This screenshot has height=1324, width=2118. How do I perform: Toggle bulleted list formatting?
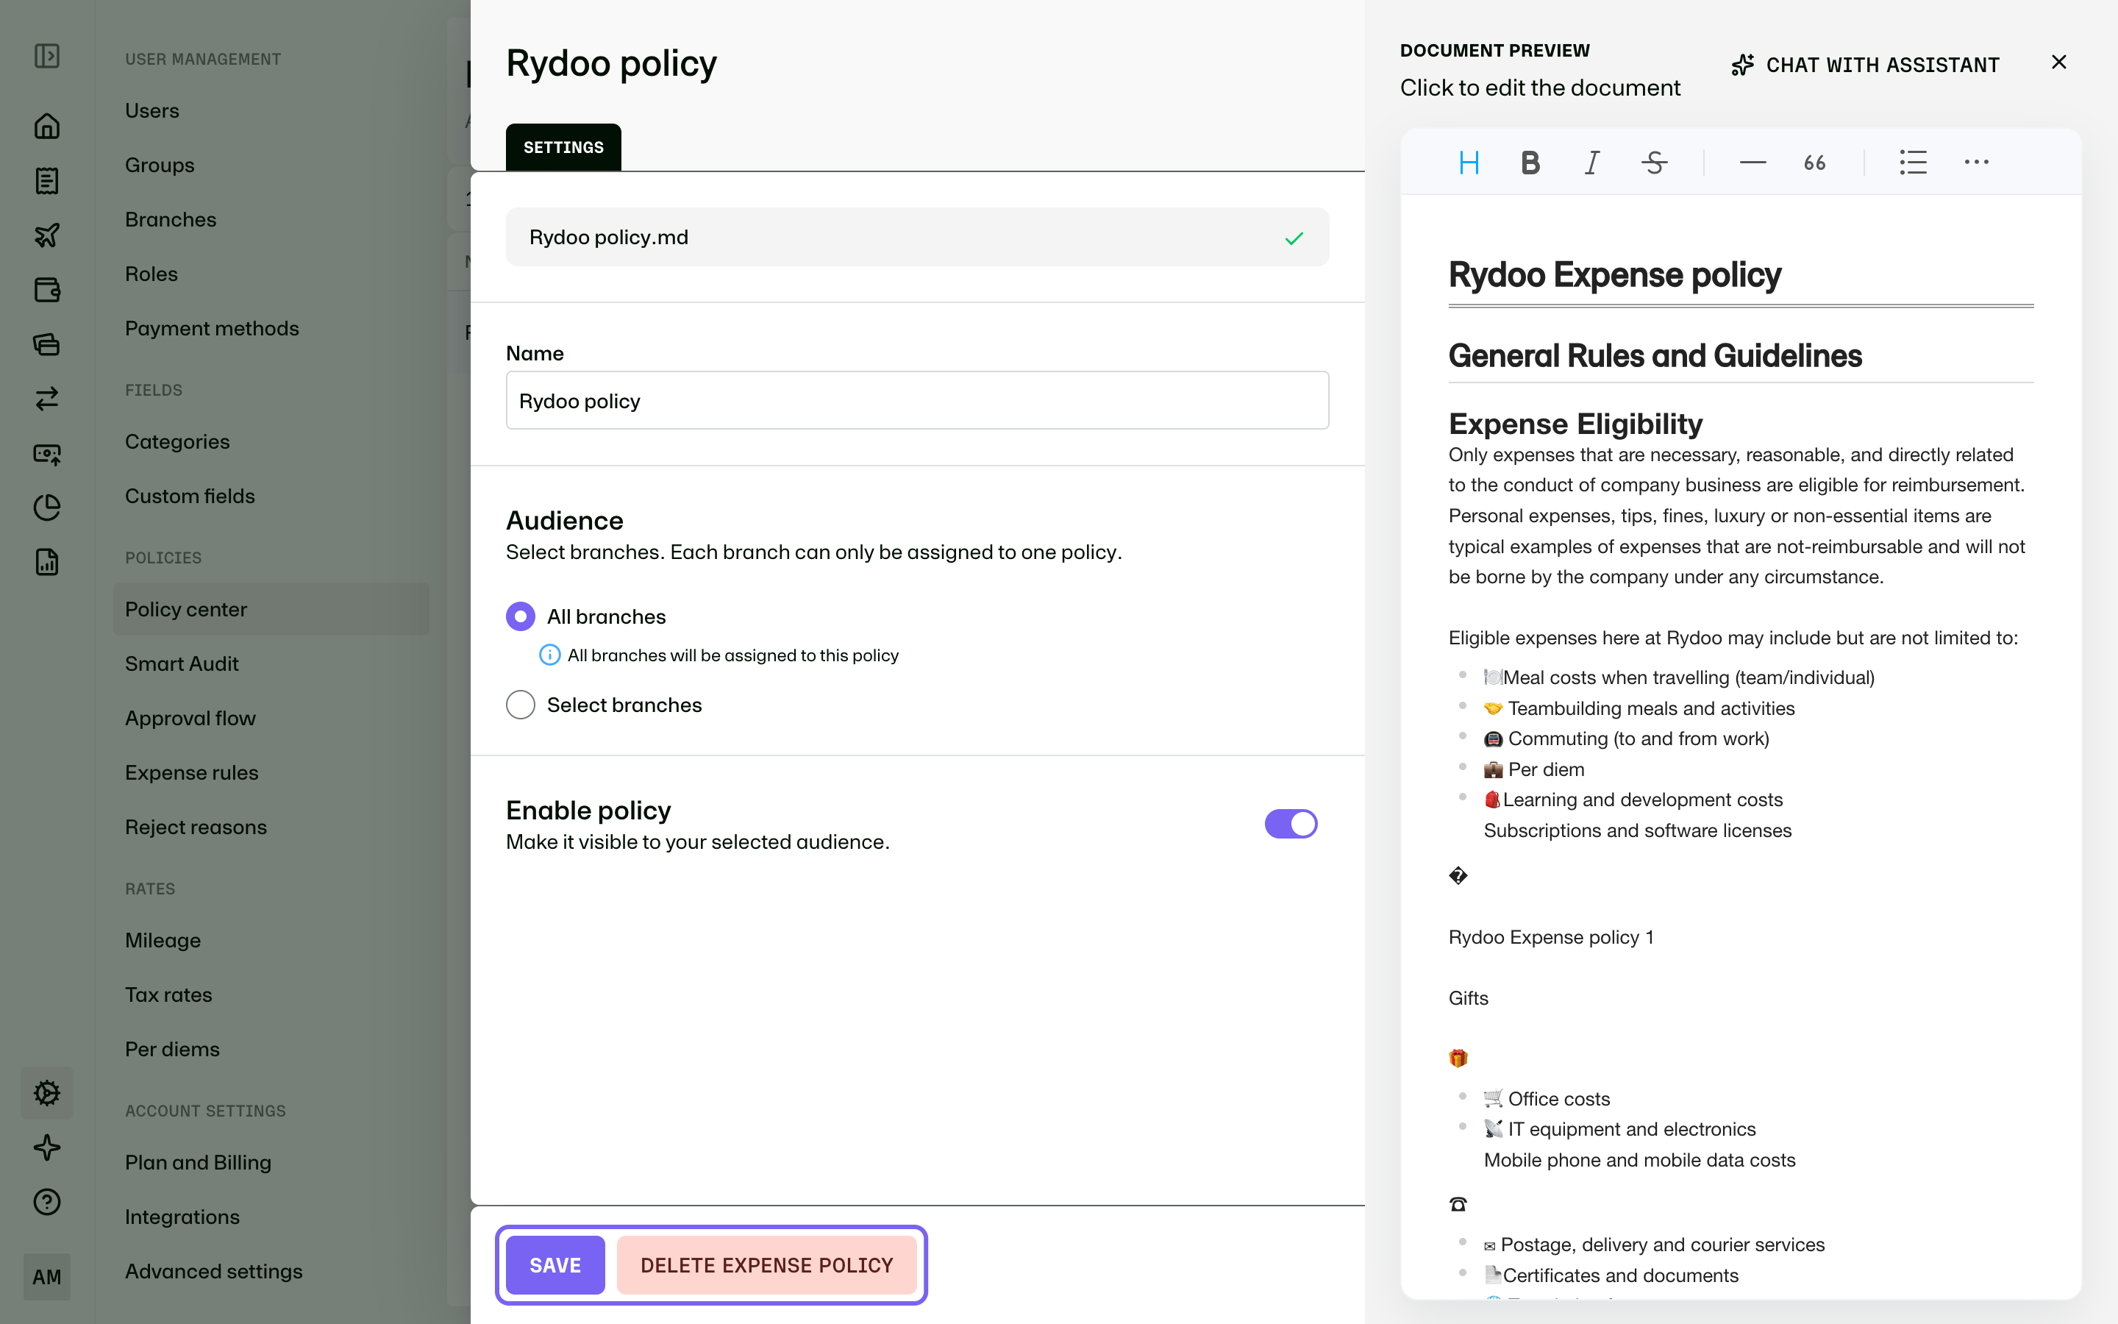1914,163
